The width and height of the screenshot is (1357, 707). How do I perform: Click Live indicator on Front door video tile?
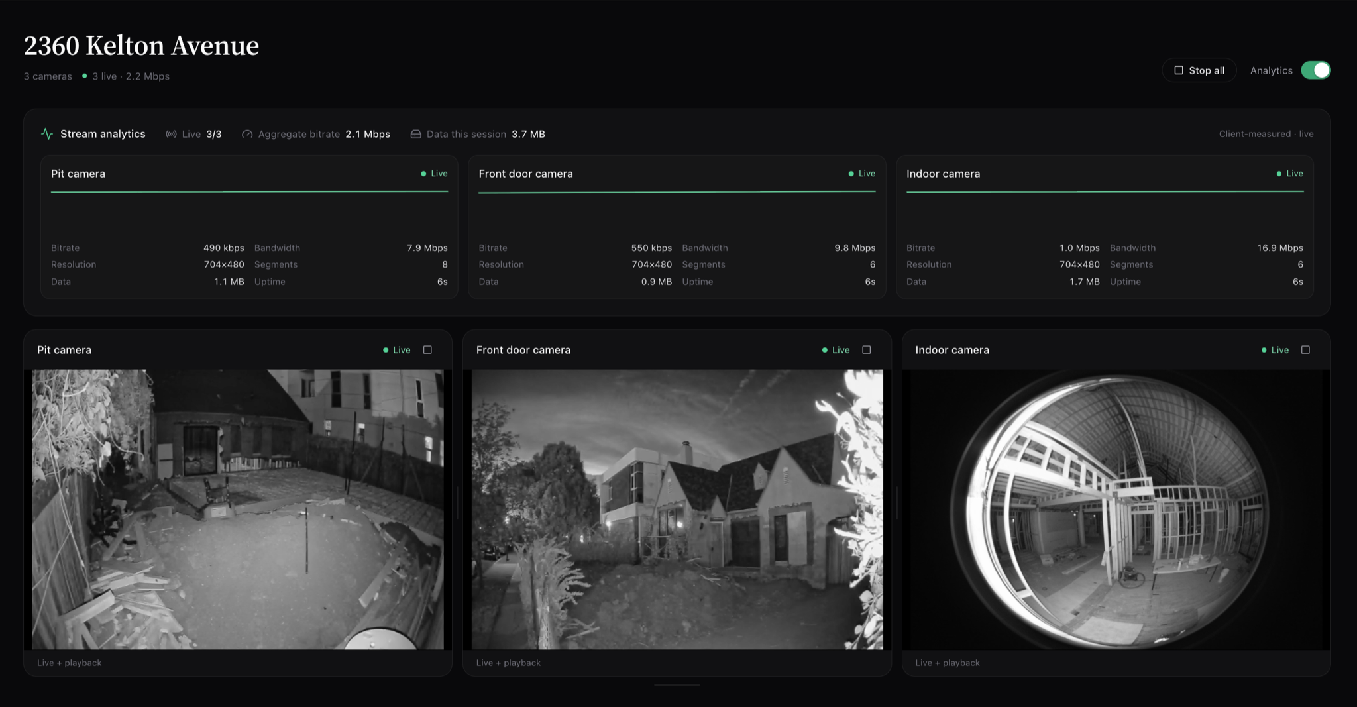coord(836,350)
